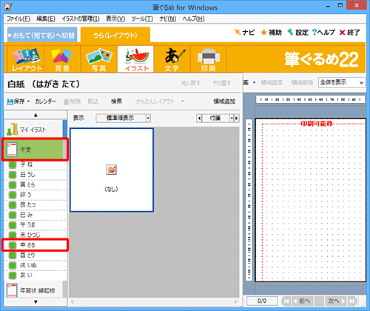Open the 編集(E) menu
This screenshot has width=370, height=311.
(x=46, y=19)
